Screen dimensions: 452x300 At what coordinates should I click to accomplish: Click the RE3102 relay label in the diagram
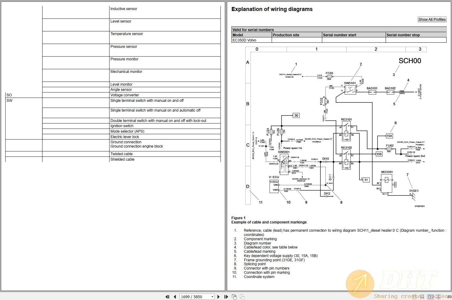(346, 148)
